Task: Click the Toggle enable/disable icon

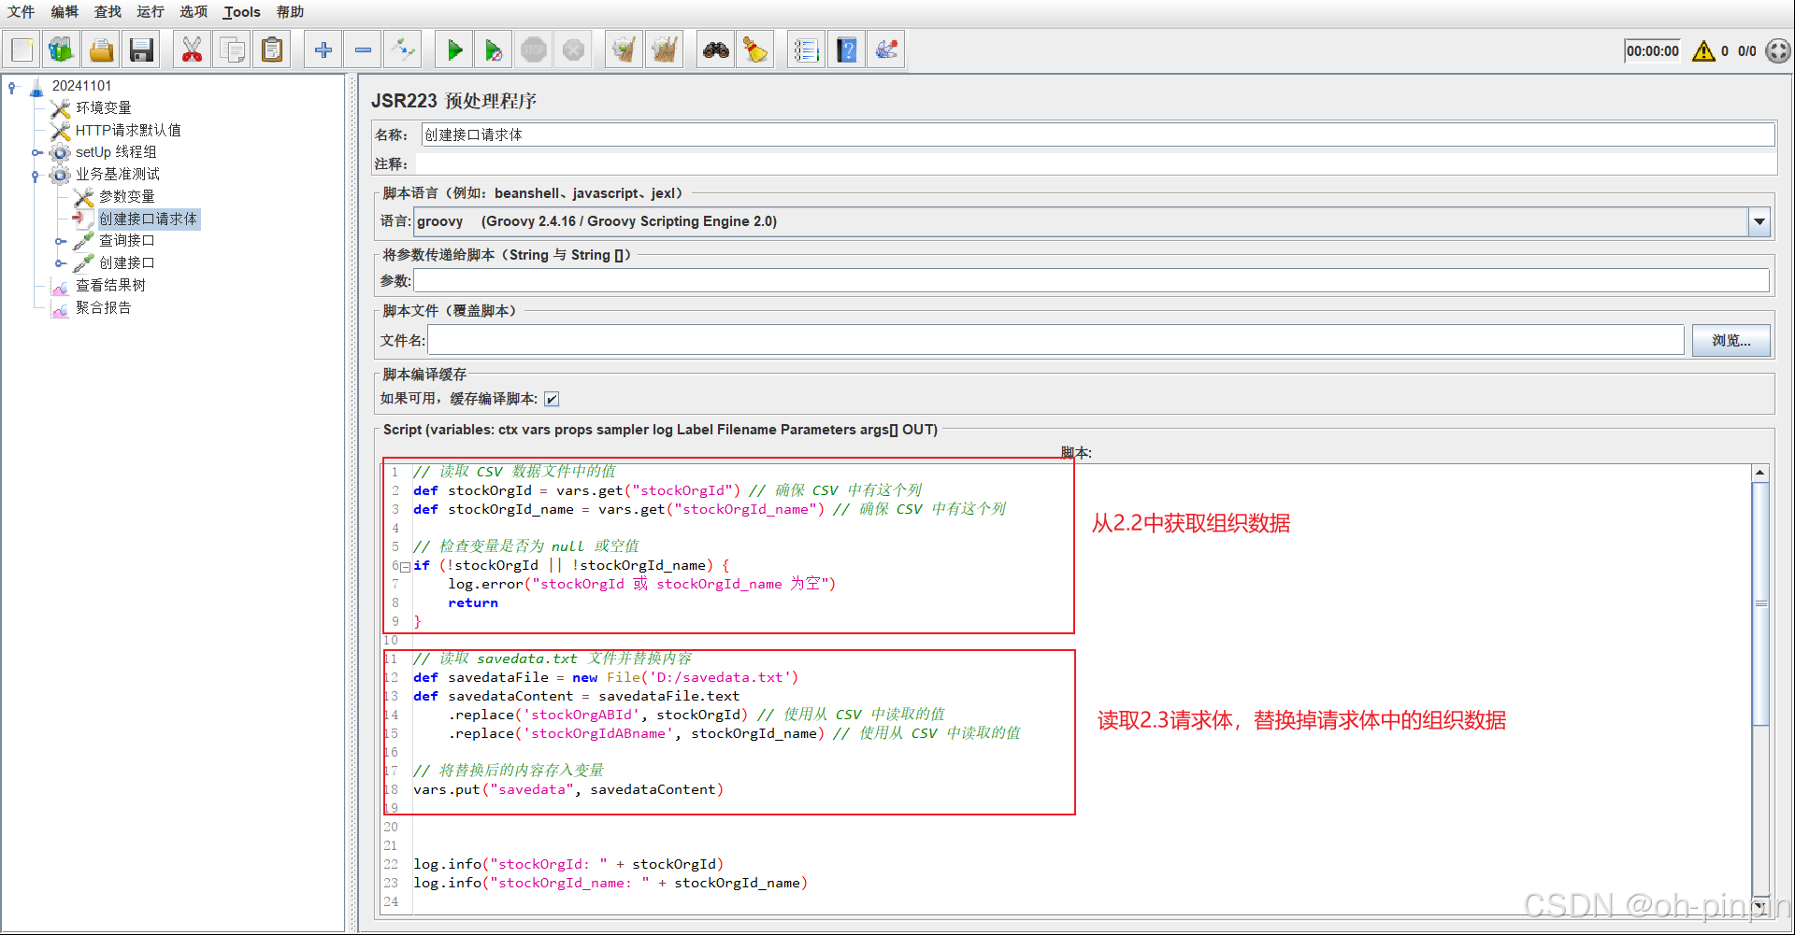Action: click(403, 50)
